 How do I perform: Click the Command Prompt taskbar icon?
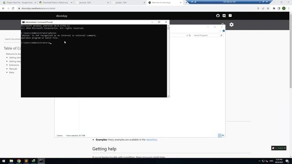coord(41,161)
